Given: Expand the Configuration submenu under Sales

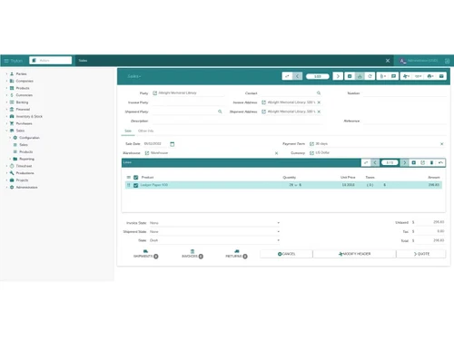Looking at the screenshot, I should (10, 138).
